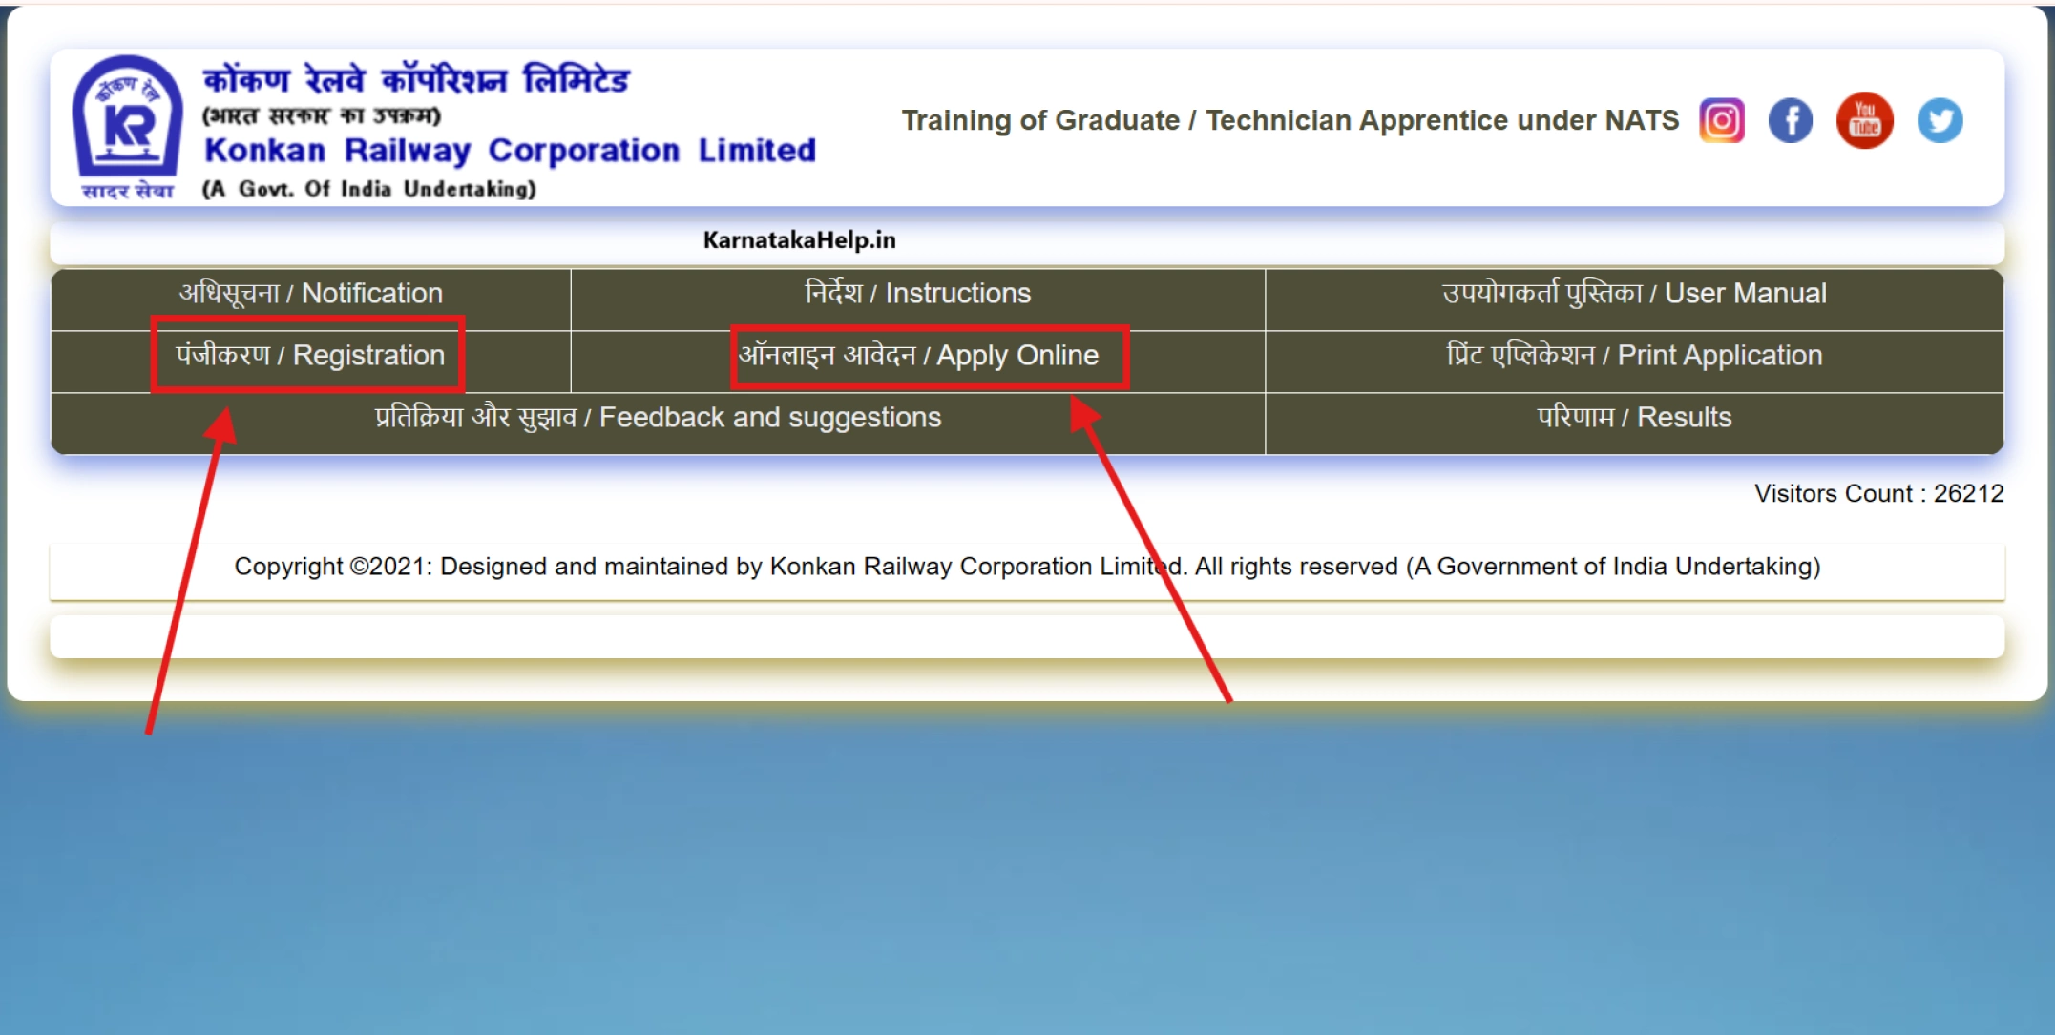Click the Konkan Railway Corporation Limited heading link

coord(510,150)
